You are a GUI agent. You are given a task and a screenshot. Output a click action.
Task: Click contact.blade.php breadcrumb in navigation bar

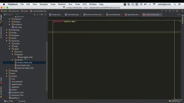coord(38,11)
